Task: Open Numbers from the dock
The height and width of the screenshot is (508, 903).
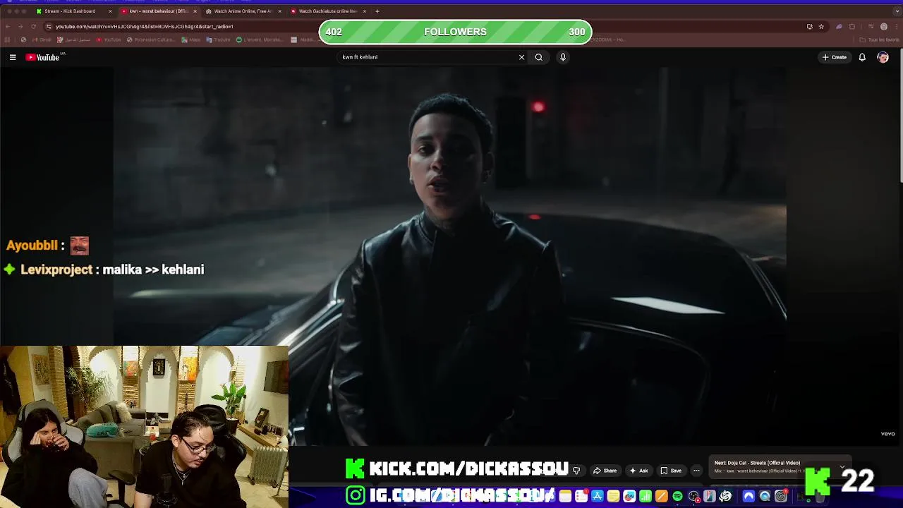Action: [x=646, y=496]
